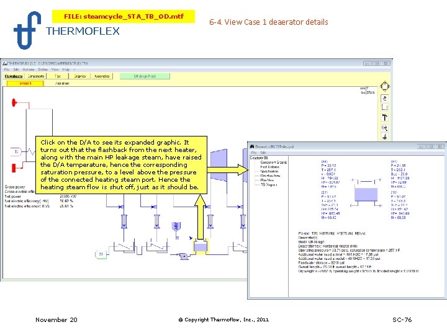
Task: Click the second feedwater heater symbol
Action: pos(157,247)
